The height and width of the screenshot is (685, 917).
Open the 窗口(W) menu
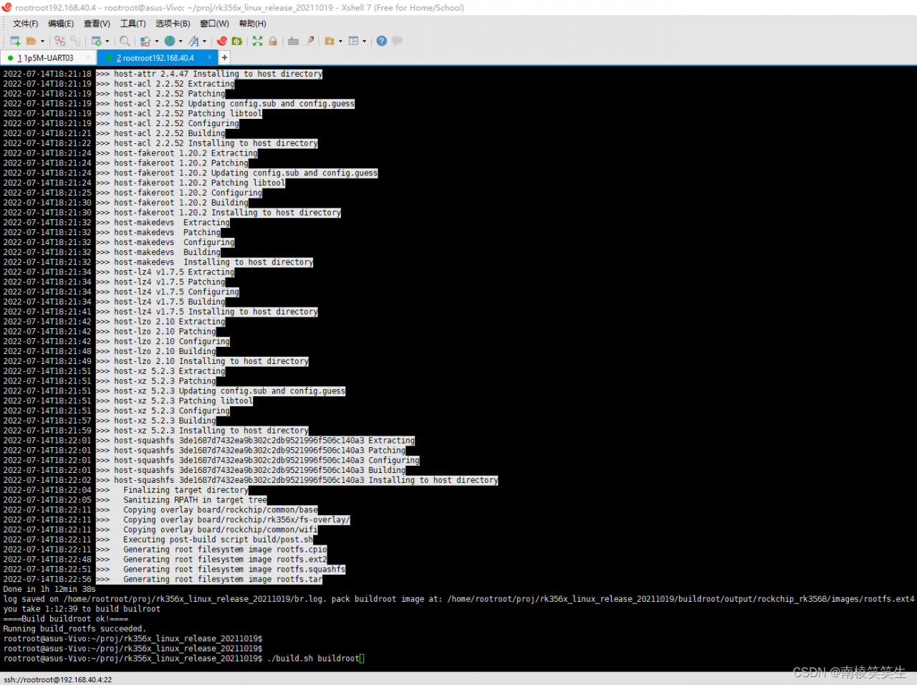click(x=214, y=24)
